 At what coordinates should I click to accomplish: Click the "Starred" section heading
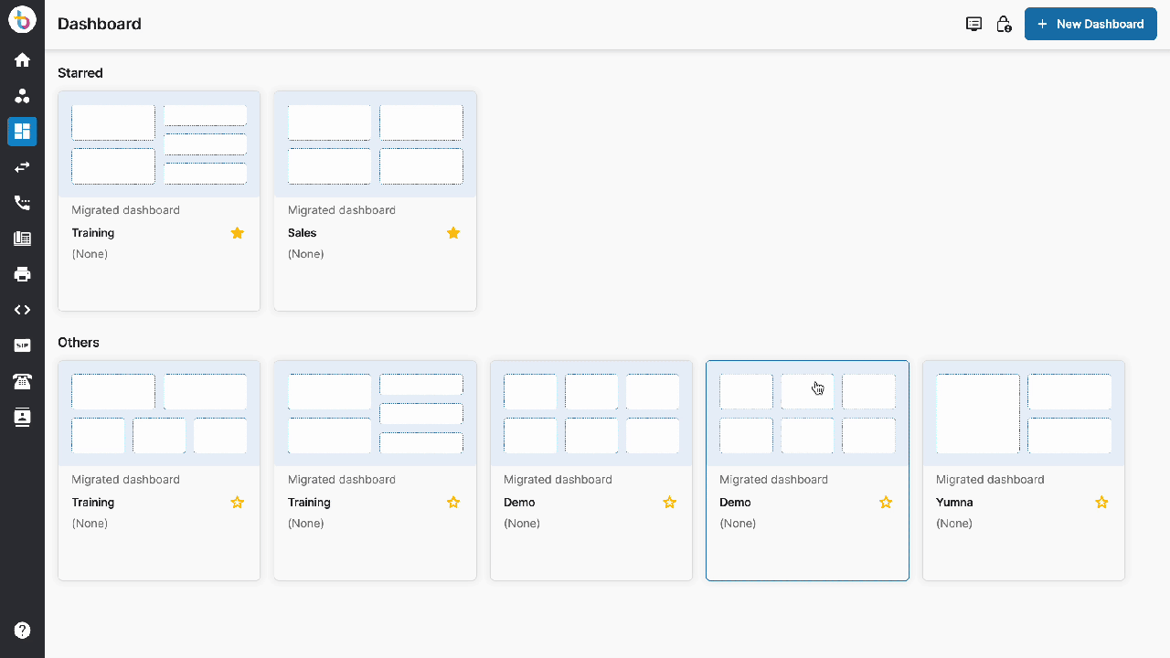point(80,73)
